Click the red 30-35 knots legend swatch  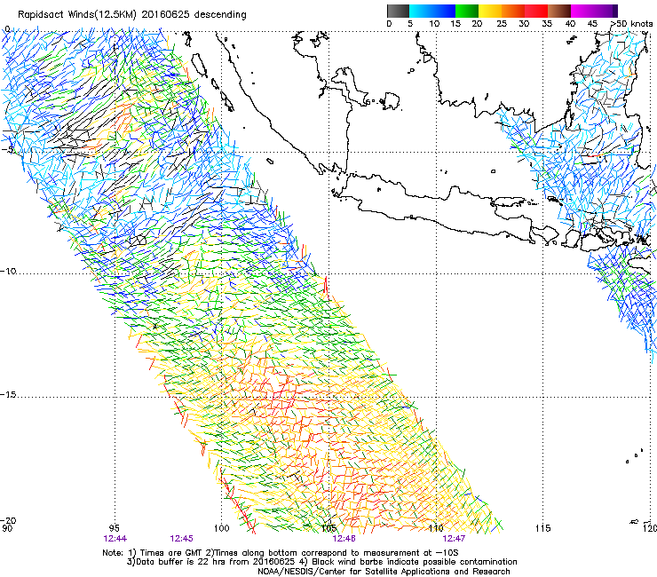point(536,11)
